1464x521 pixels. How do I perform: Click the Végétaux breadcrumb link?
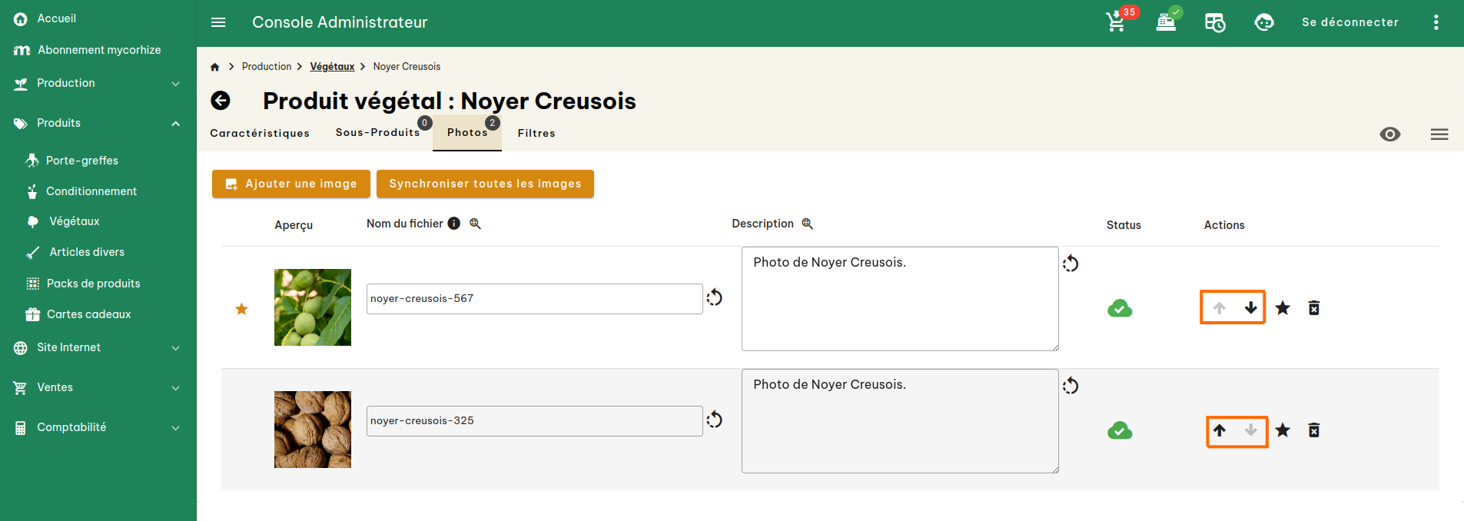(332, 67)
